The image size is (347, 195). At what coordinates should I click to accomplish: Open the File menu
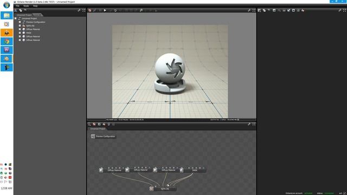click(x=17, y=6)
